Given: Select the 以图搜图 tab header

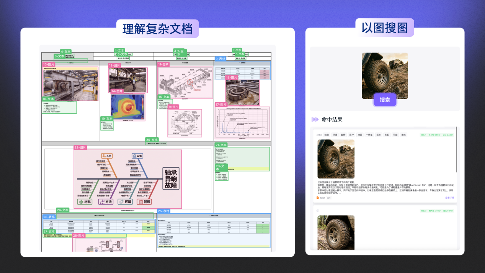Looking at the screenshot, I should coord(385,28).
